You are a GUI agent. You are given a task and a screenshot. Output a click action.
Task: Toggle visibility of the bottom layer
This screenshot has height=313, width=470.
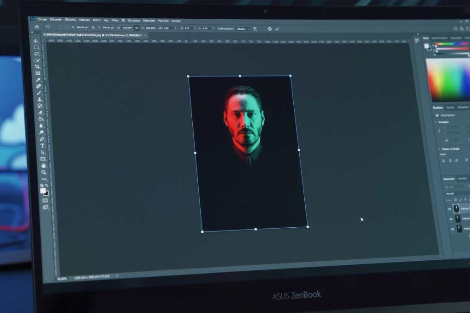[x=452, y=229]
